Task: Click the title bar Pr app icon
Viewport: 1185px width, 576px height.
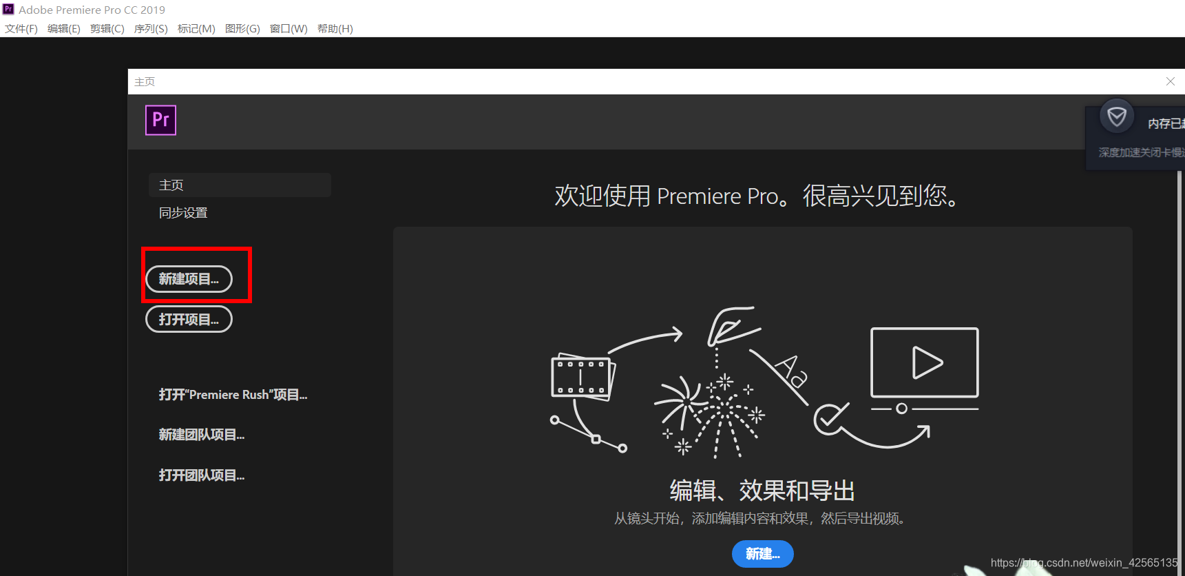Action: point(8,9)
